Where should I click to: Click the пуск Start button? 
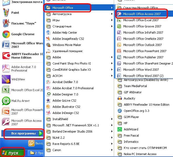(12, 153)
